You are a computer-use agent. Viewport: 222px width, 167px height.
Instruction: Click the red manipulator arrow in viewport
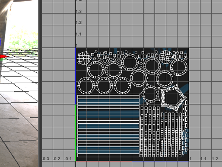point(4,56)
